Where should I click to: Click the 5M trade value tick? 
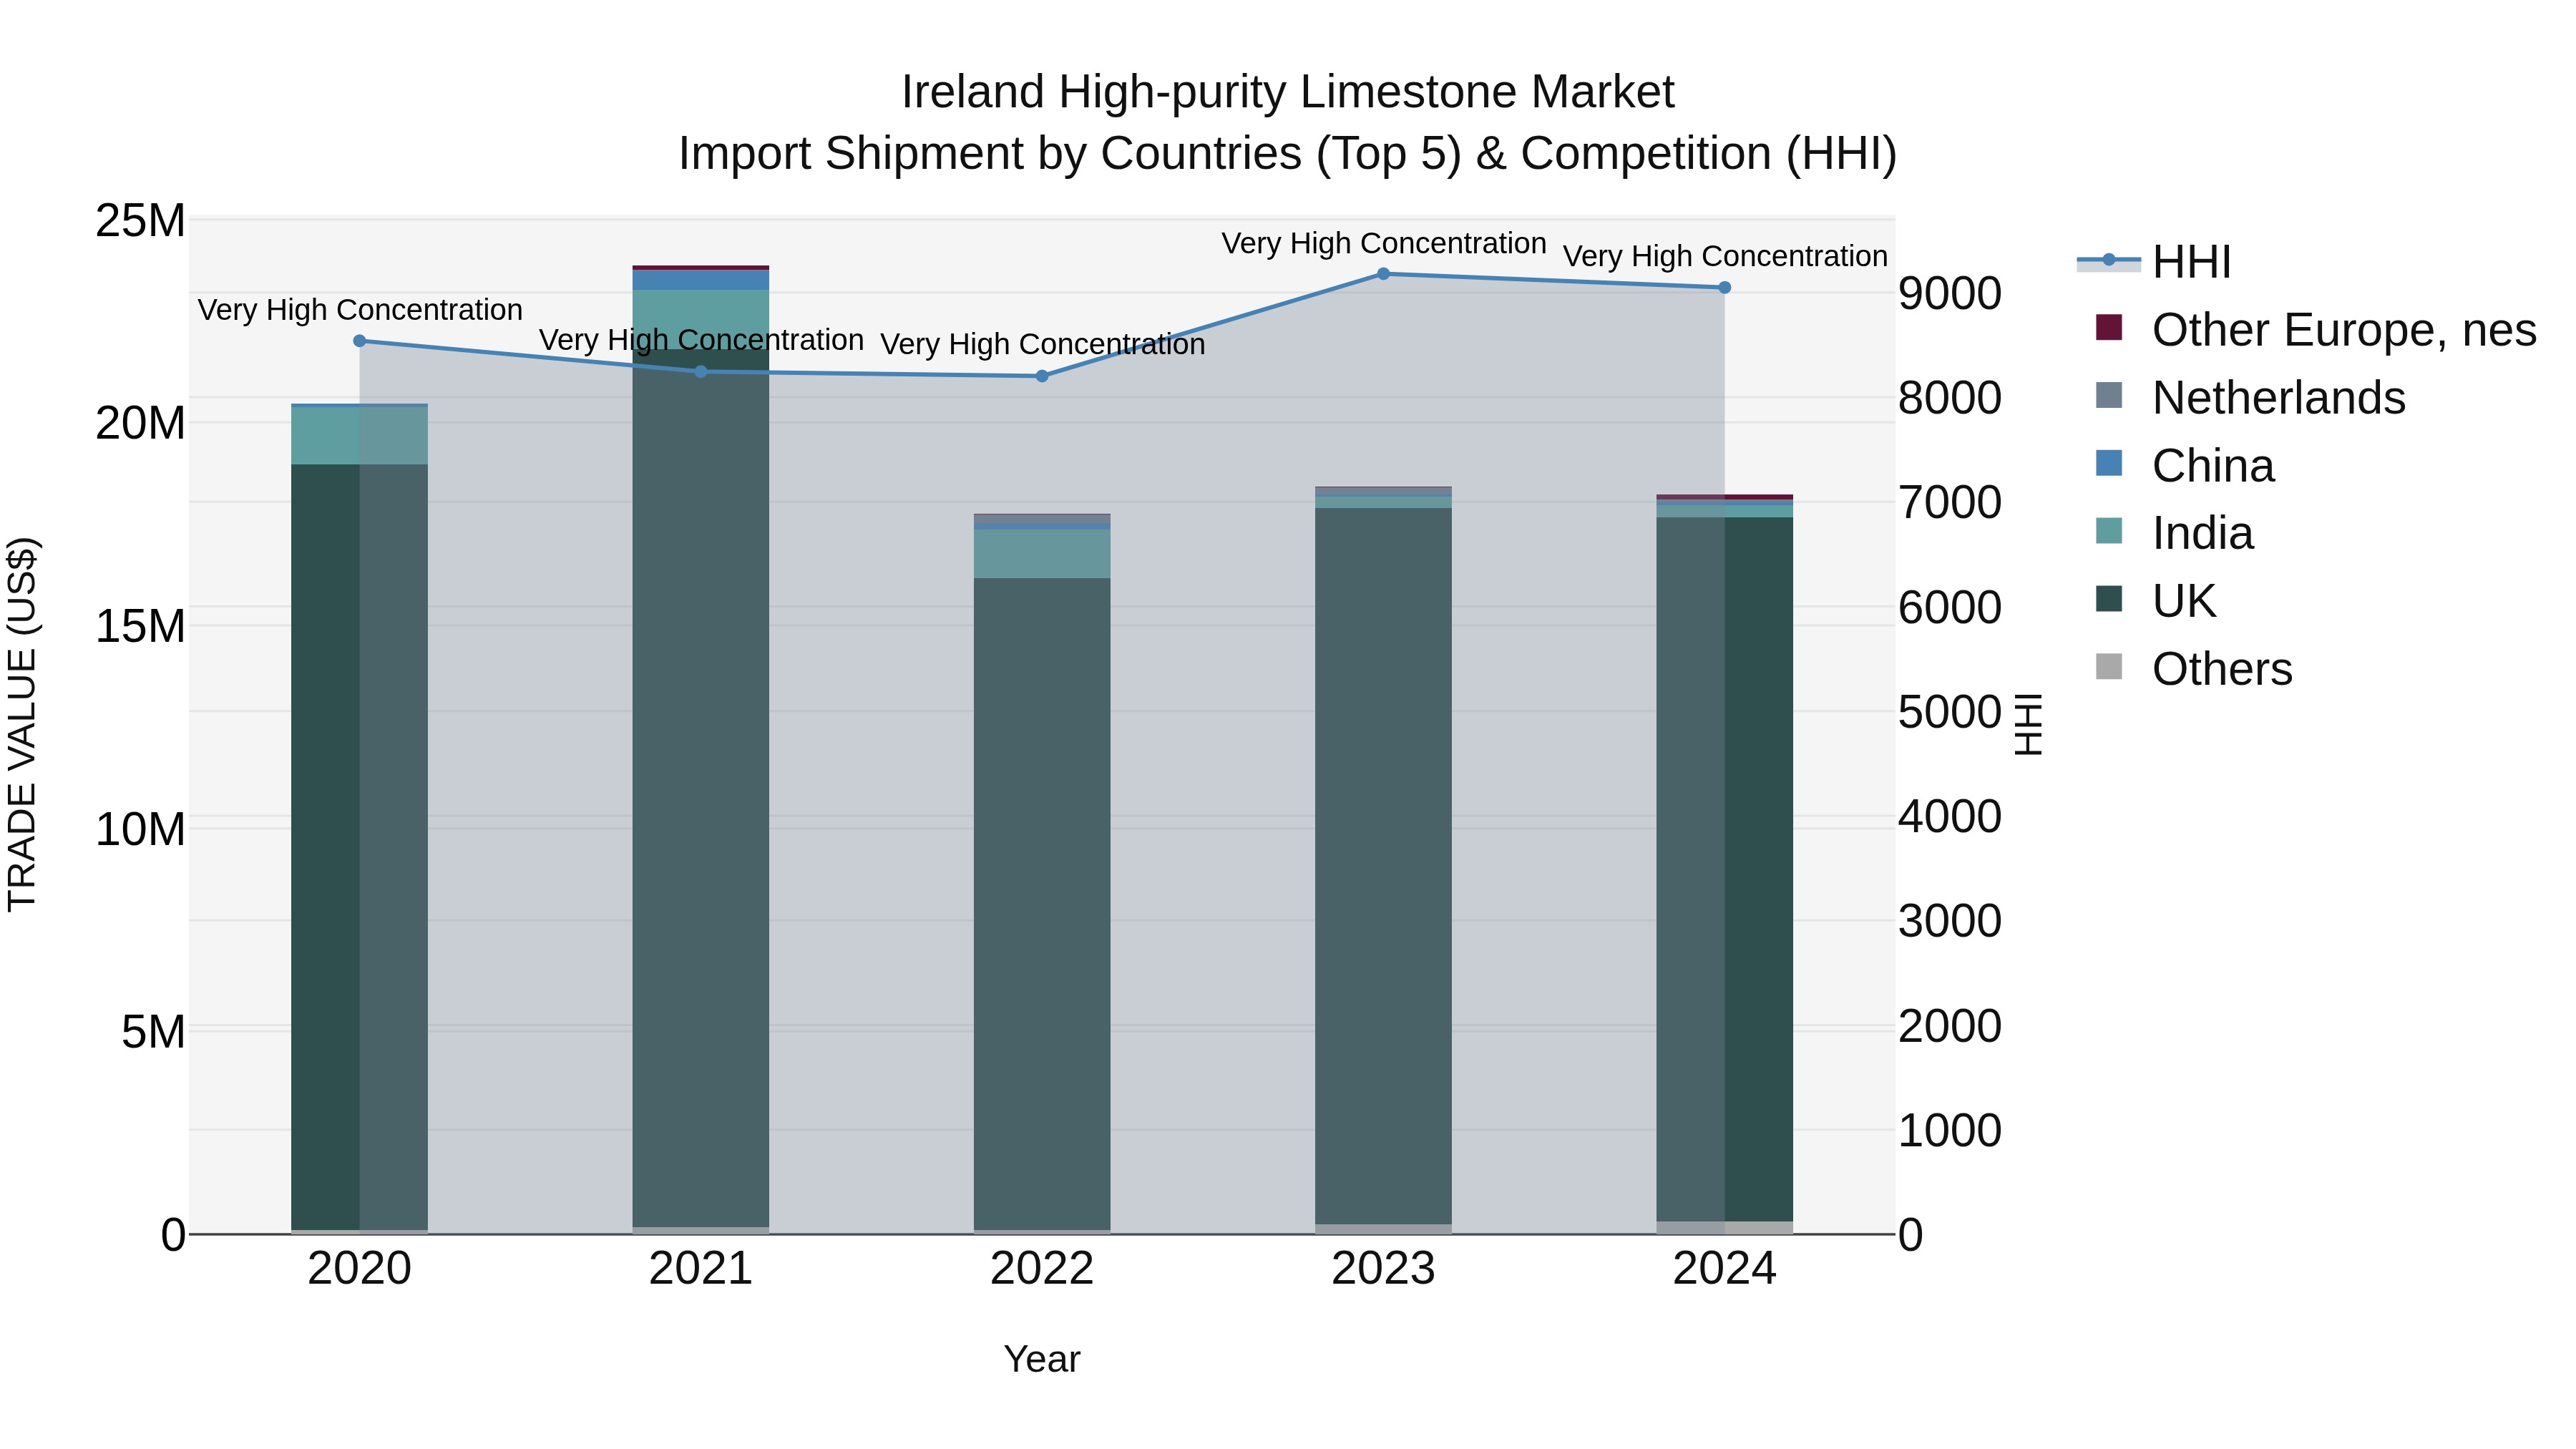point(153,1032)
